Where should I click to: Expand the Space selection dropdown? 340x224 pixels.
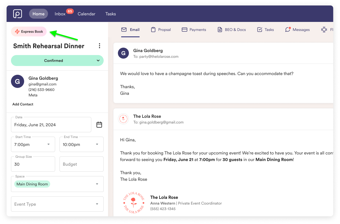click(57, 184)
